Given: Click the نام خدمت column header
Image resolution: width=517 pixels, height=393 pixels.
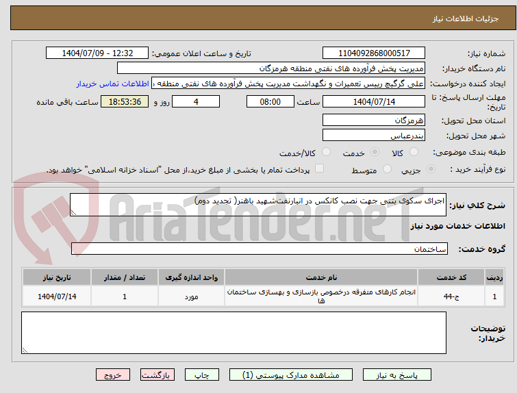Looking at the screenshot, I should click(321, 277).
